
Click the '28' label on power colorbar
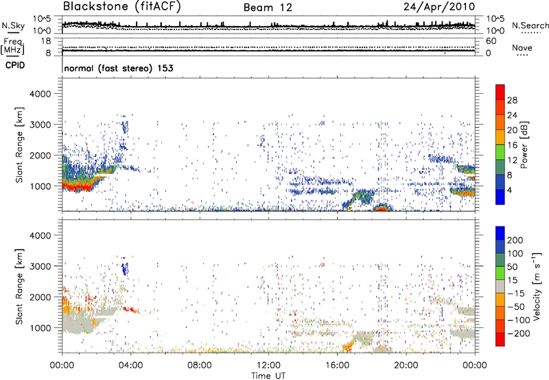512,100
